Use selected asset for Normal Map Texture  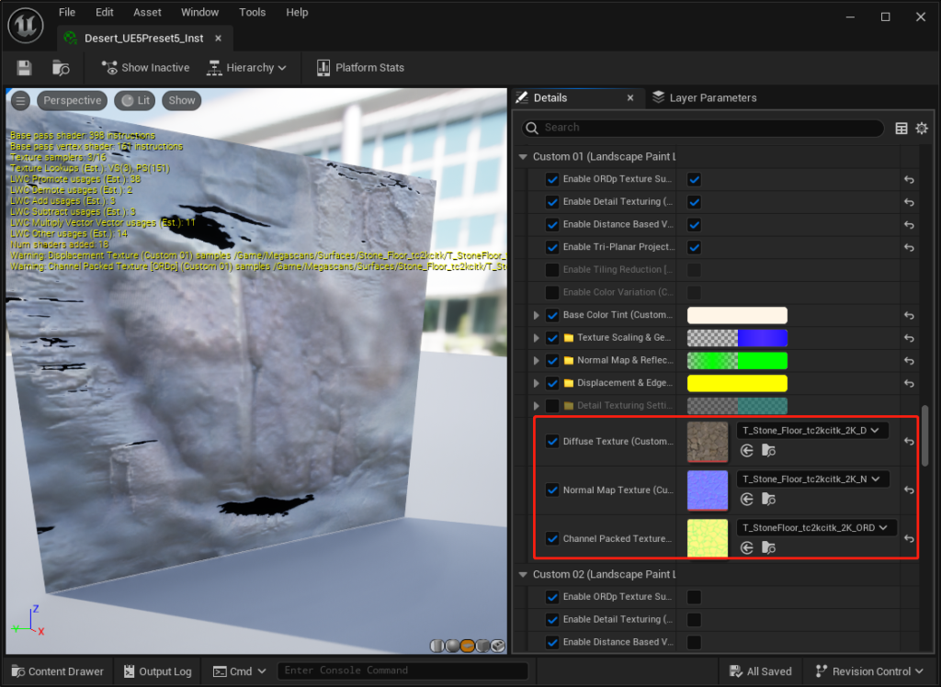click(x=747, y=500)
